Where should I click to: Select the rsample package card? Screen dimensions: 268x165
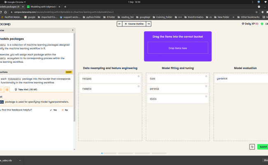[x=110, y=89]
